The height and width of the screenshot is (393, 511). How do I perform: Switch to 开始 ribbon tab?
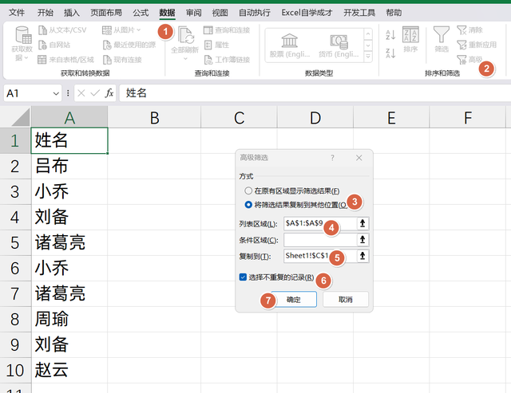[x=46, y=13]
